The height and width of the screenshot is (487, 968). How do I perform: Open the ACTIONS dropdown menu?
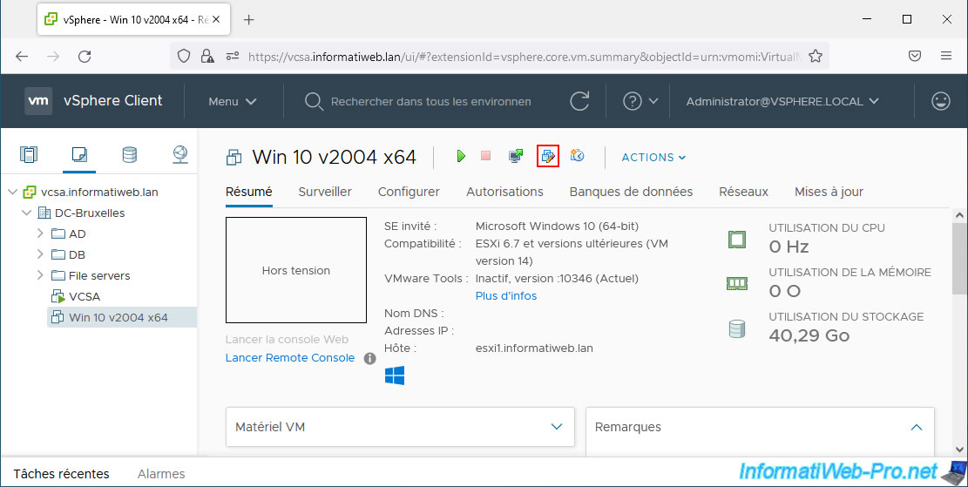click(653, 157)
